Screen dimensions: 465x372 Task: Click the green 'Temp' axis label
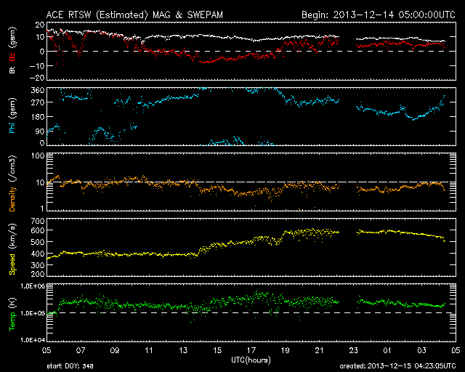[12, 322]
